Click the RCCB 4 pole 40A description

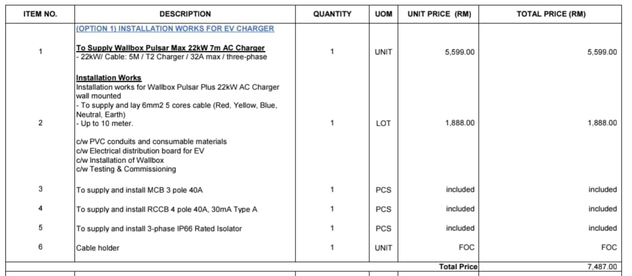pos(167,209)
